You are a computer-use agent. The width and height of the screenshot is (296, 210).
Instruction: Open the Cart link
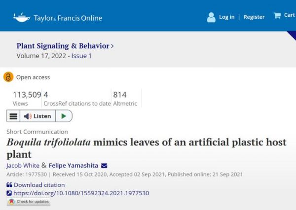tap(290, 15)
